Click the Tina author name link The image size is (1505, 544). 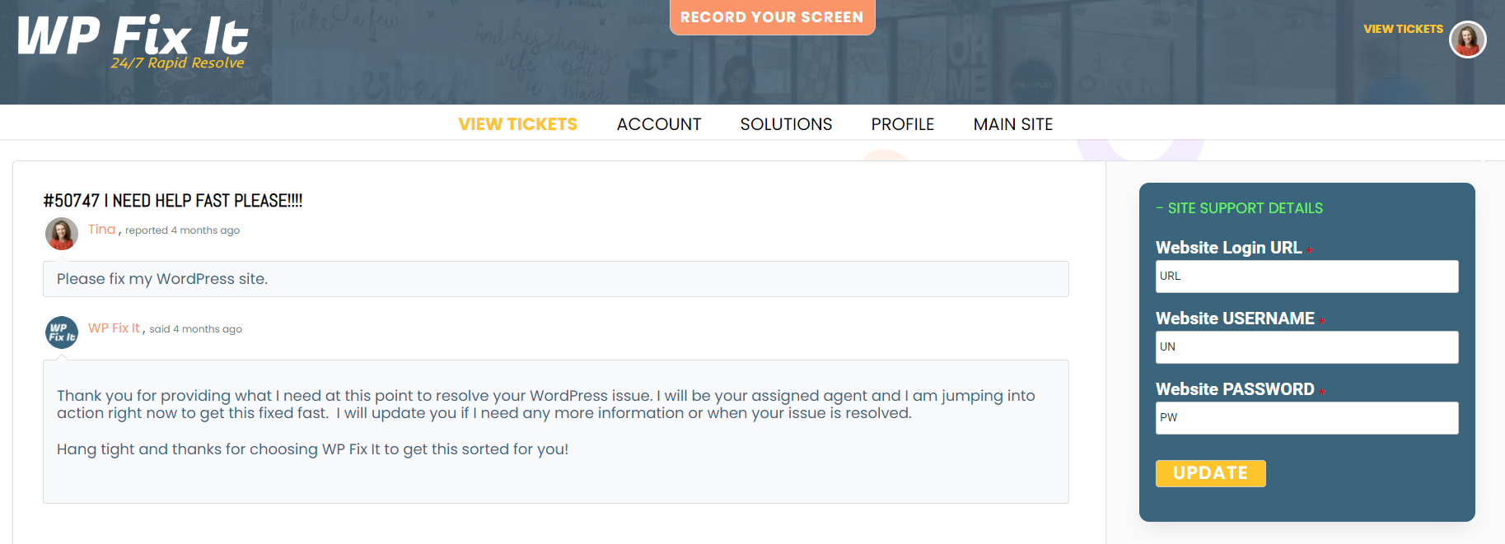(x=102, y=230)
